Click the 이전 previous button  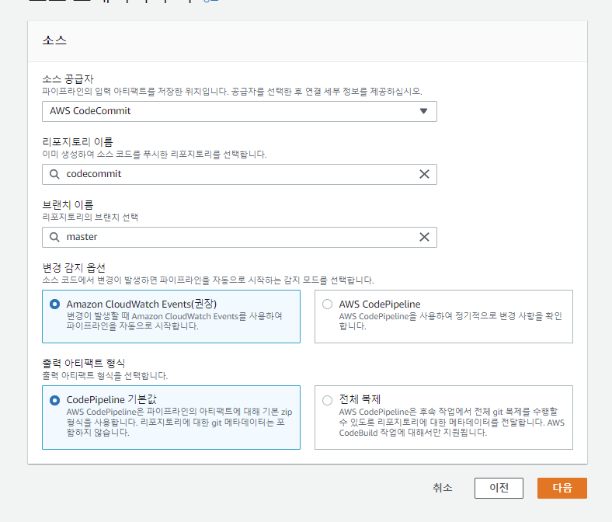point(499,488)
